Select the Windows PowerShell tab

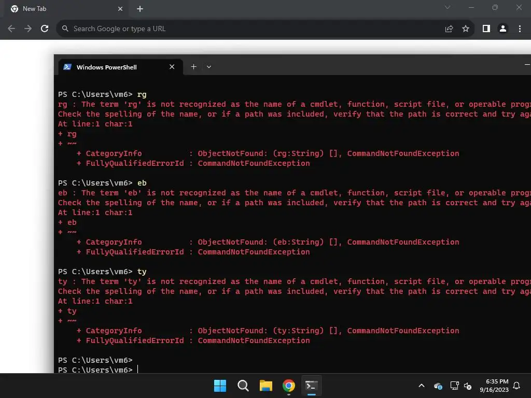click(120, 67)
